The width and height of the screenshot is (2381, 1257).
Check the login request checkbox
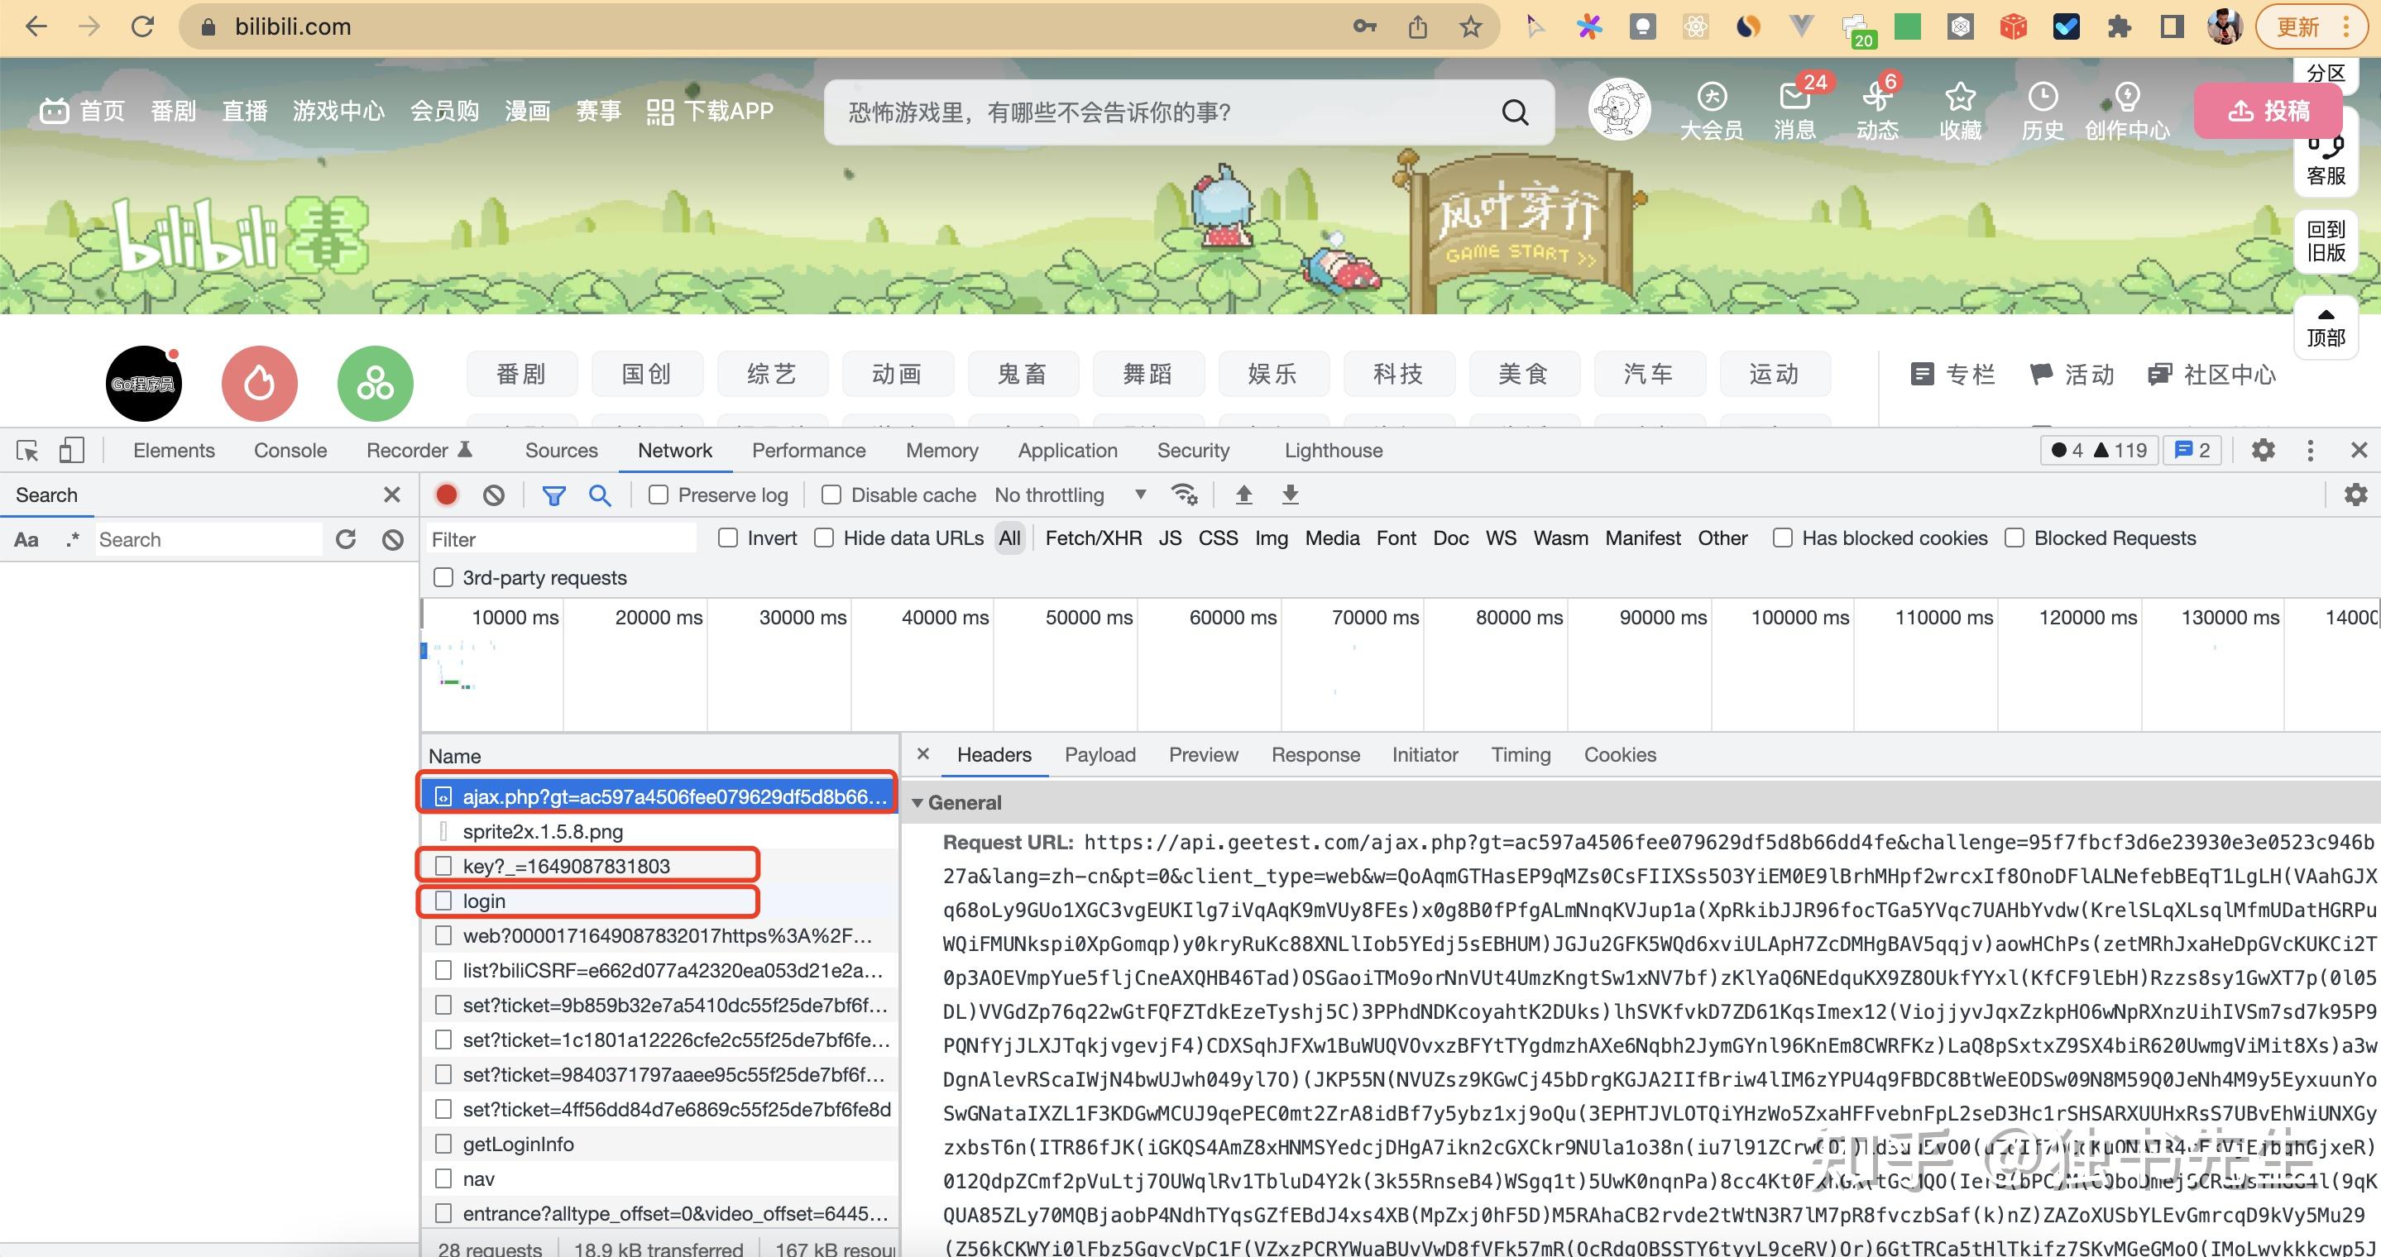(443, 901)
